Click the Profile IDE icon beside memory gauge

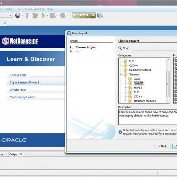100,15
